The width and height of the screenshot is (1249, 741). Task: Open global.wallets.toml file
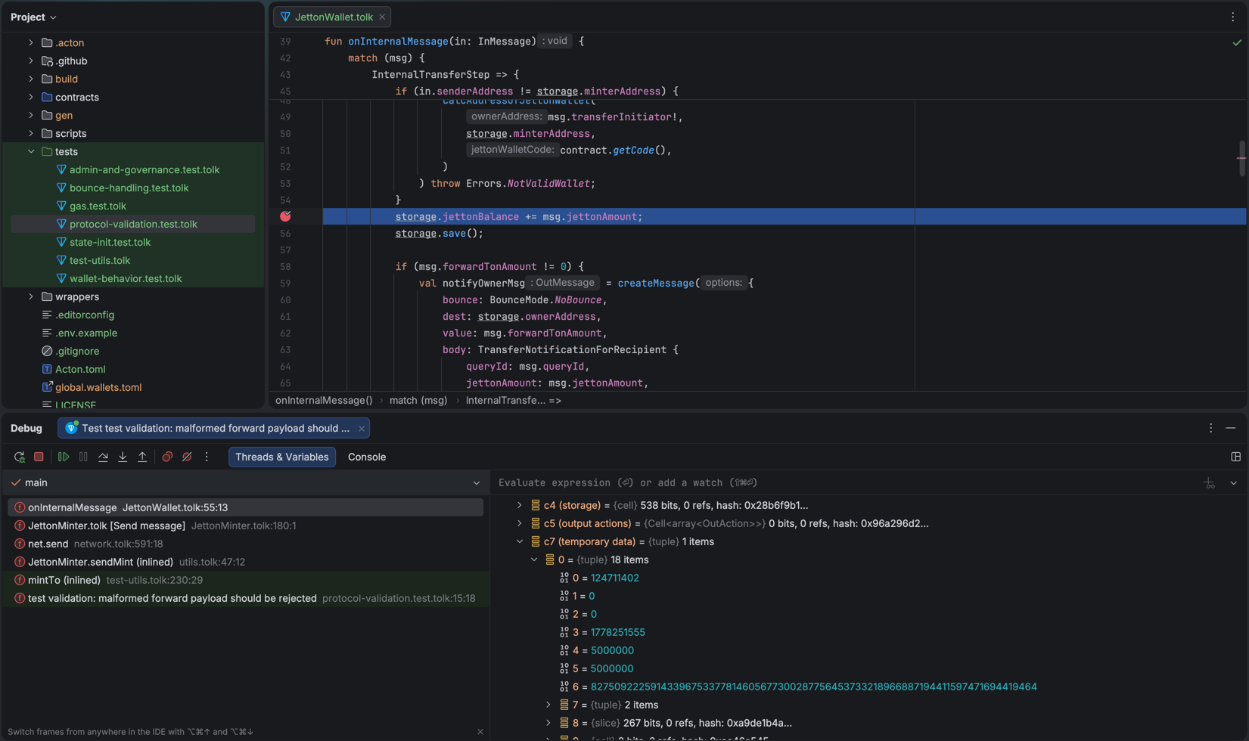[x=98, y=387]
